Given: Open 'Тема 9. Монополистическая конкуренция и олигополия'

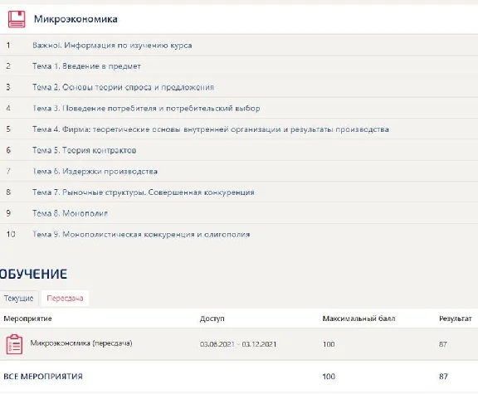Looking at the screenshot, I should [x=141, y=235].
